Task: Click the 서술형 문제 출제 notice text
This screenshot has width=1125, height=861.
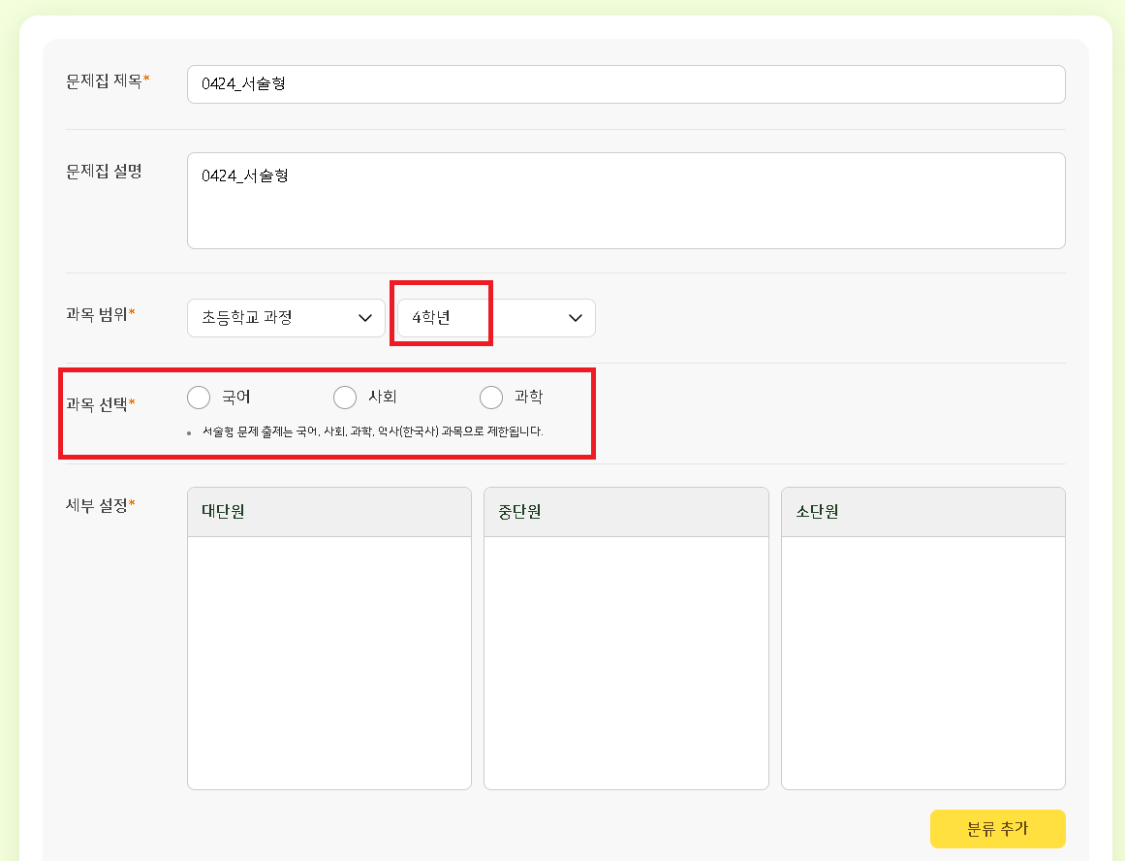Action: (372, 431)
